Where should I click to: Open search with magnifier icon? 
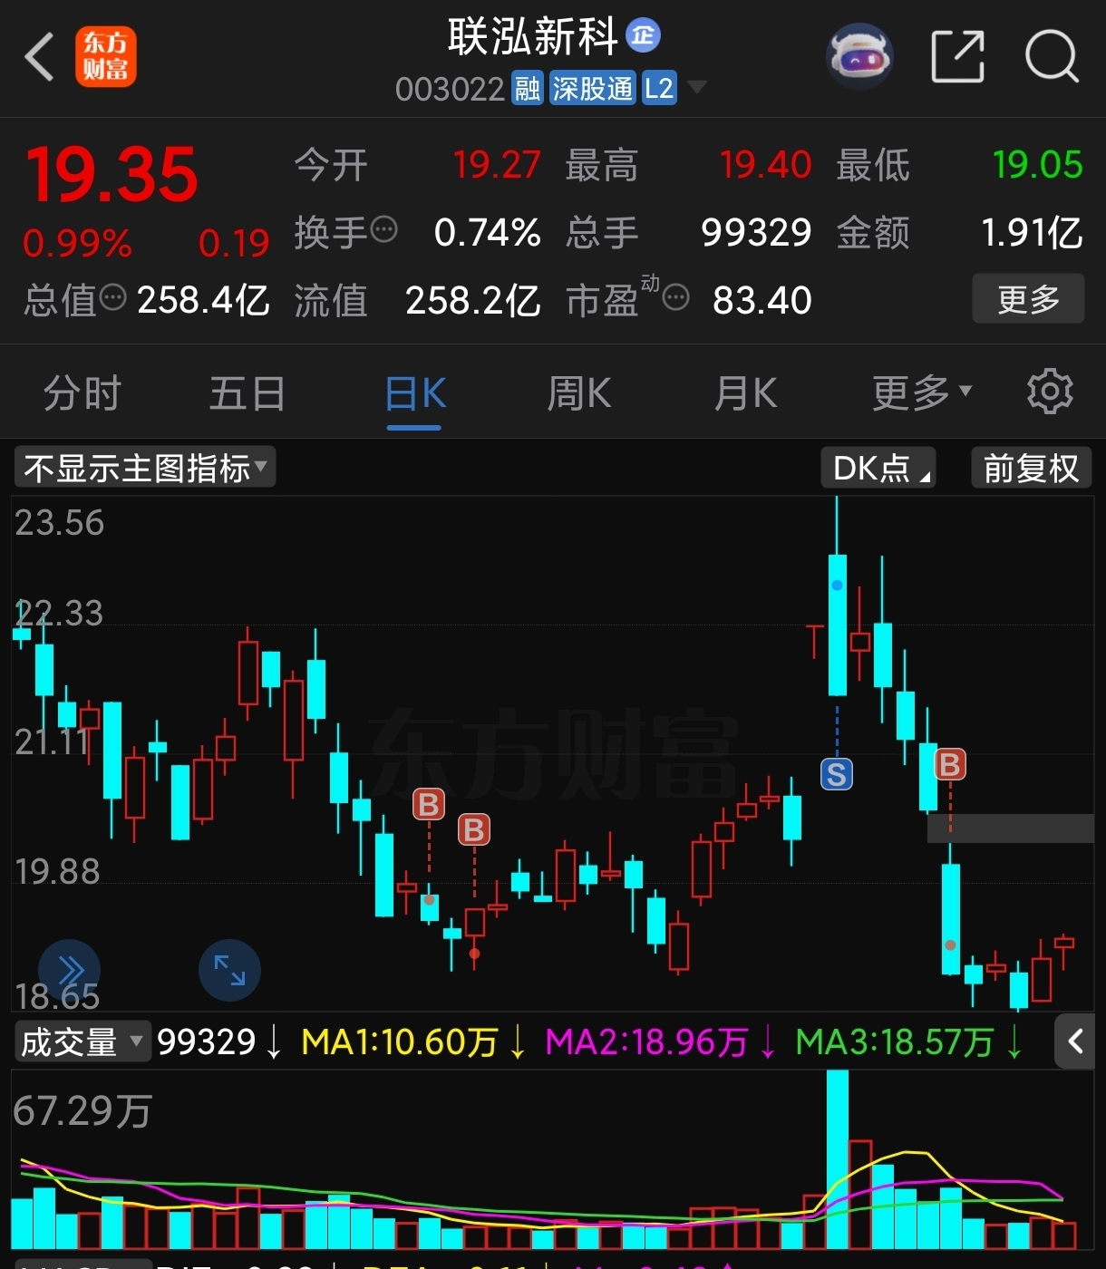(x=1052, y=56)
